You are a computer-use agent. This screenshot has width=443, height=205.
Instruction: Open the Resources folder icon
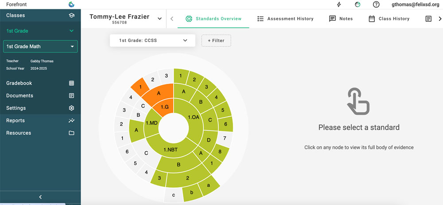pos(71,133)
